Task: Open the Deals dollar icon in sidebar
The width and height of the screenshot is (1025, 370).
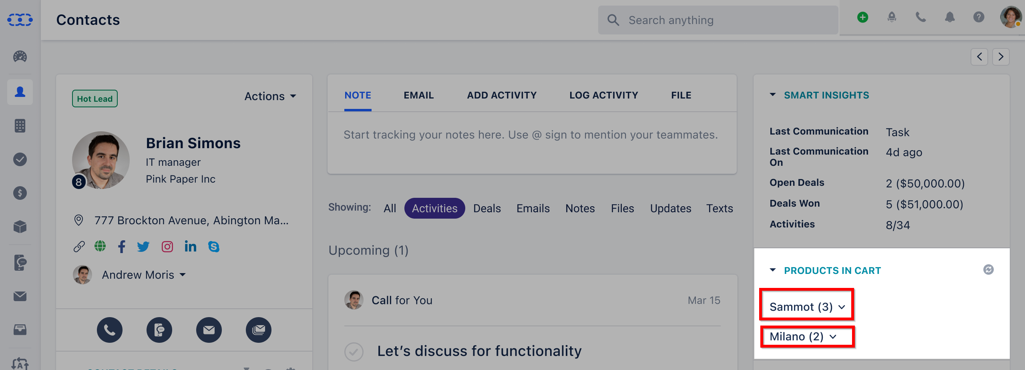Action: pyautogui.click(x=20, y=193)
